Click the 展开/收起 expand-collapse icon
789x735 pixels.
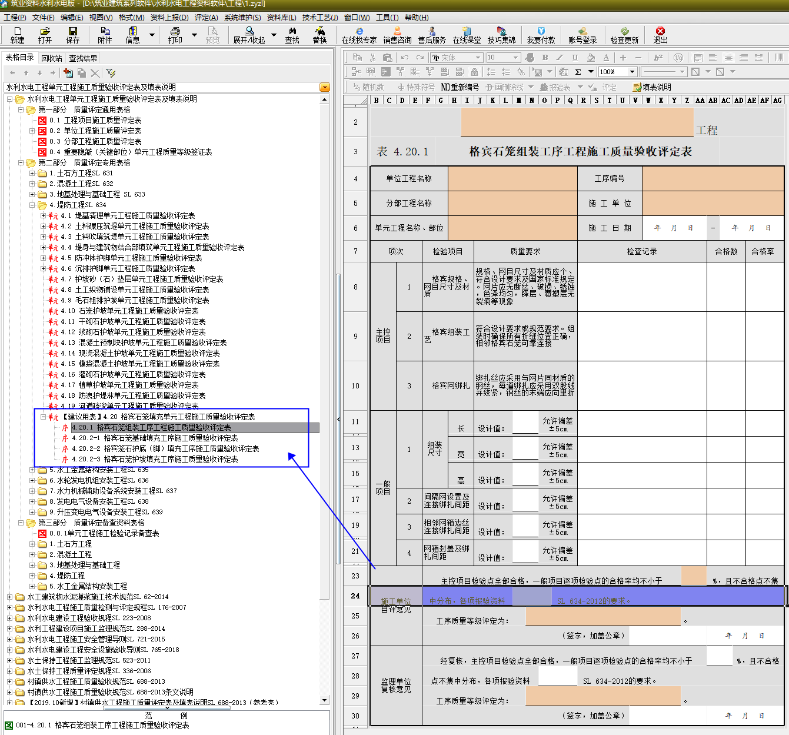tap(249, 35)
